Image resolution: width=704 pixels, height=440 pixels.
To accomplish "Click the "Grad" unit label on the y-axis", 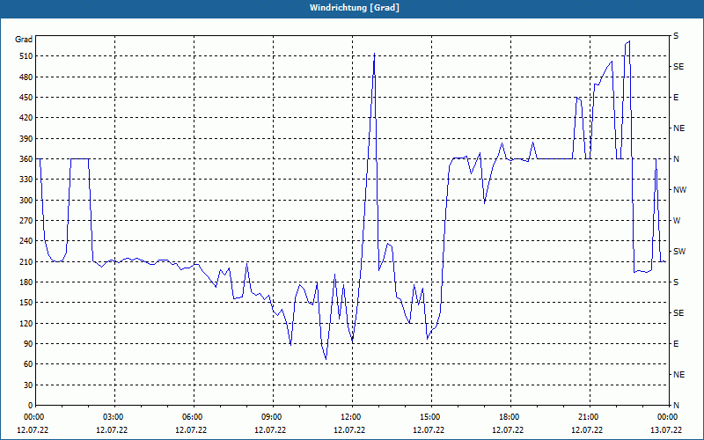I will click(x=24, y=40).
